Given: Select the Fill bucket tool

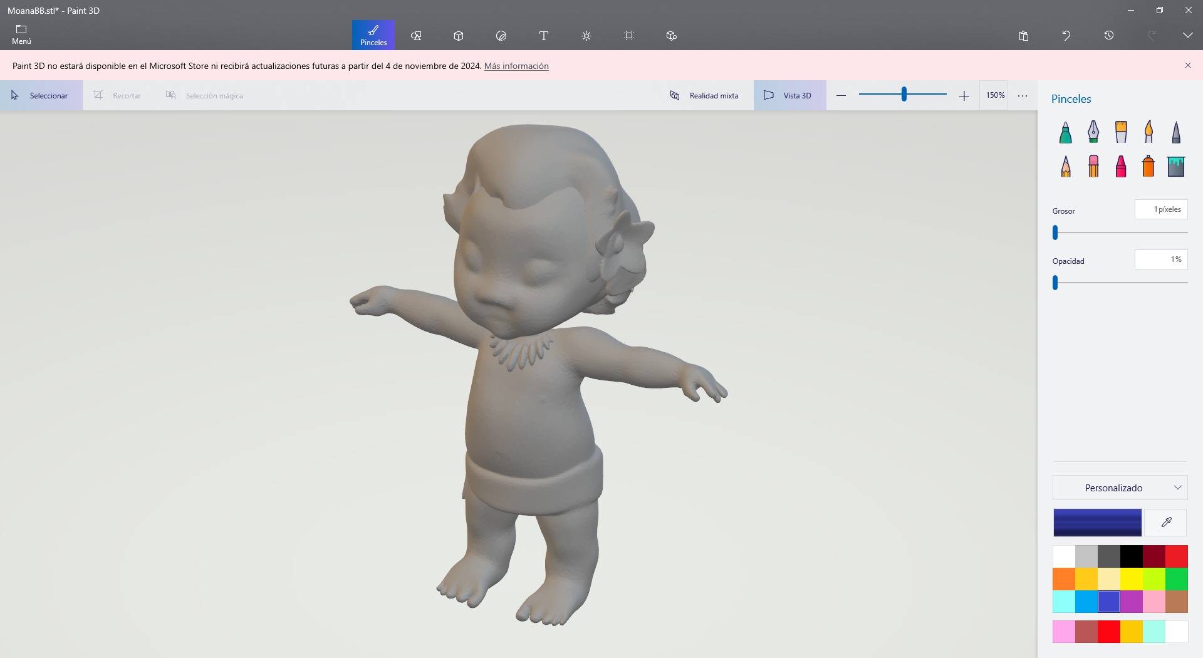Looking at the screenshot, I should [x=1176, y=166].
